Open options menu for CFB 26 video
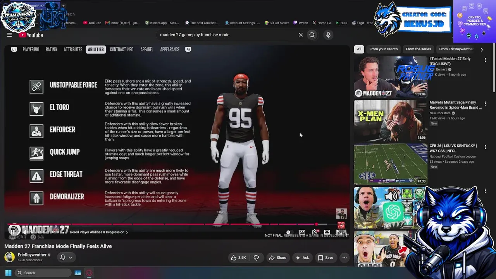The height and width of the screenshot is (279, 496). click(x=485, y=147)
